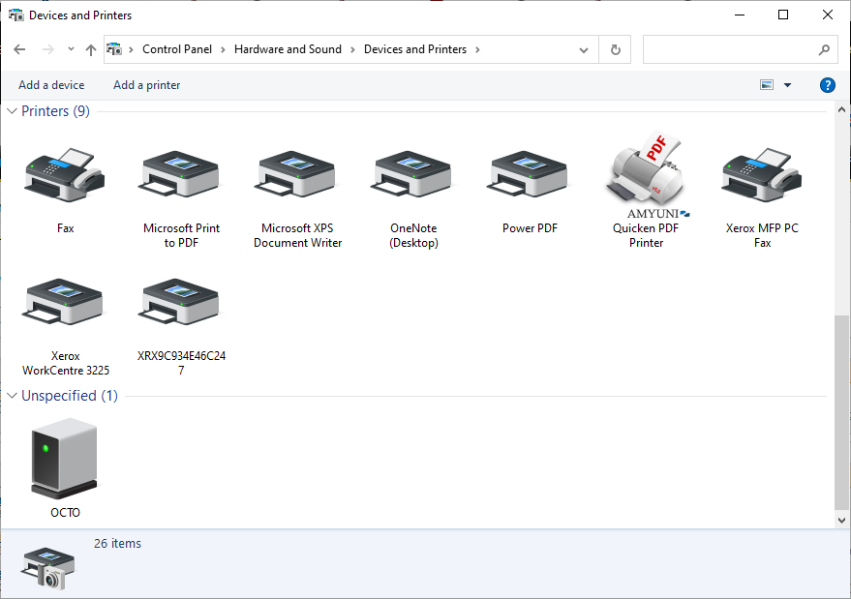Expand chevron after Devices and Printers breadcrumb
851x599 pixels.
(477, 50)
